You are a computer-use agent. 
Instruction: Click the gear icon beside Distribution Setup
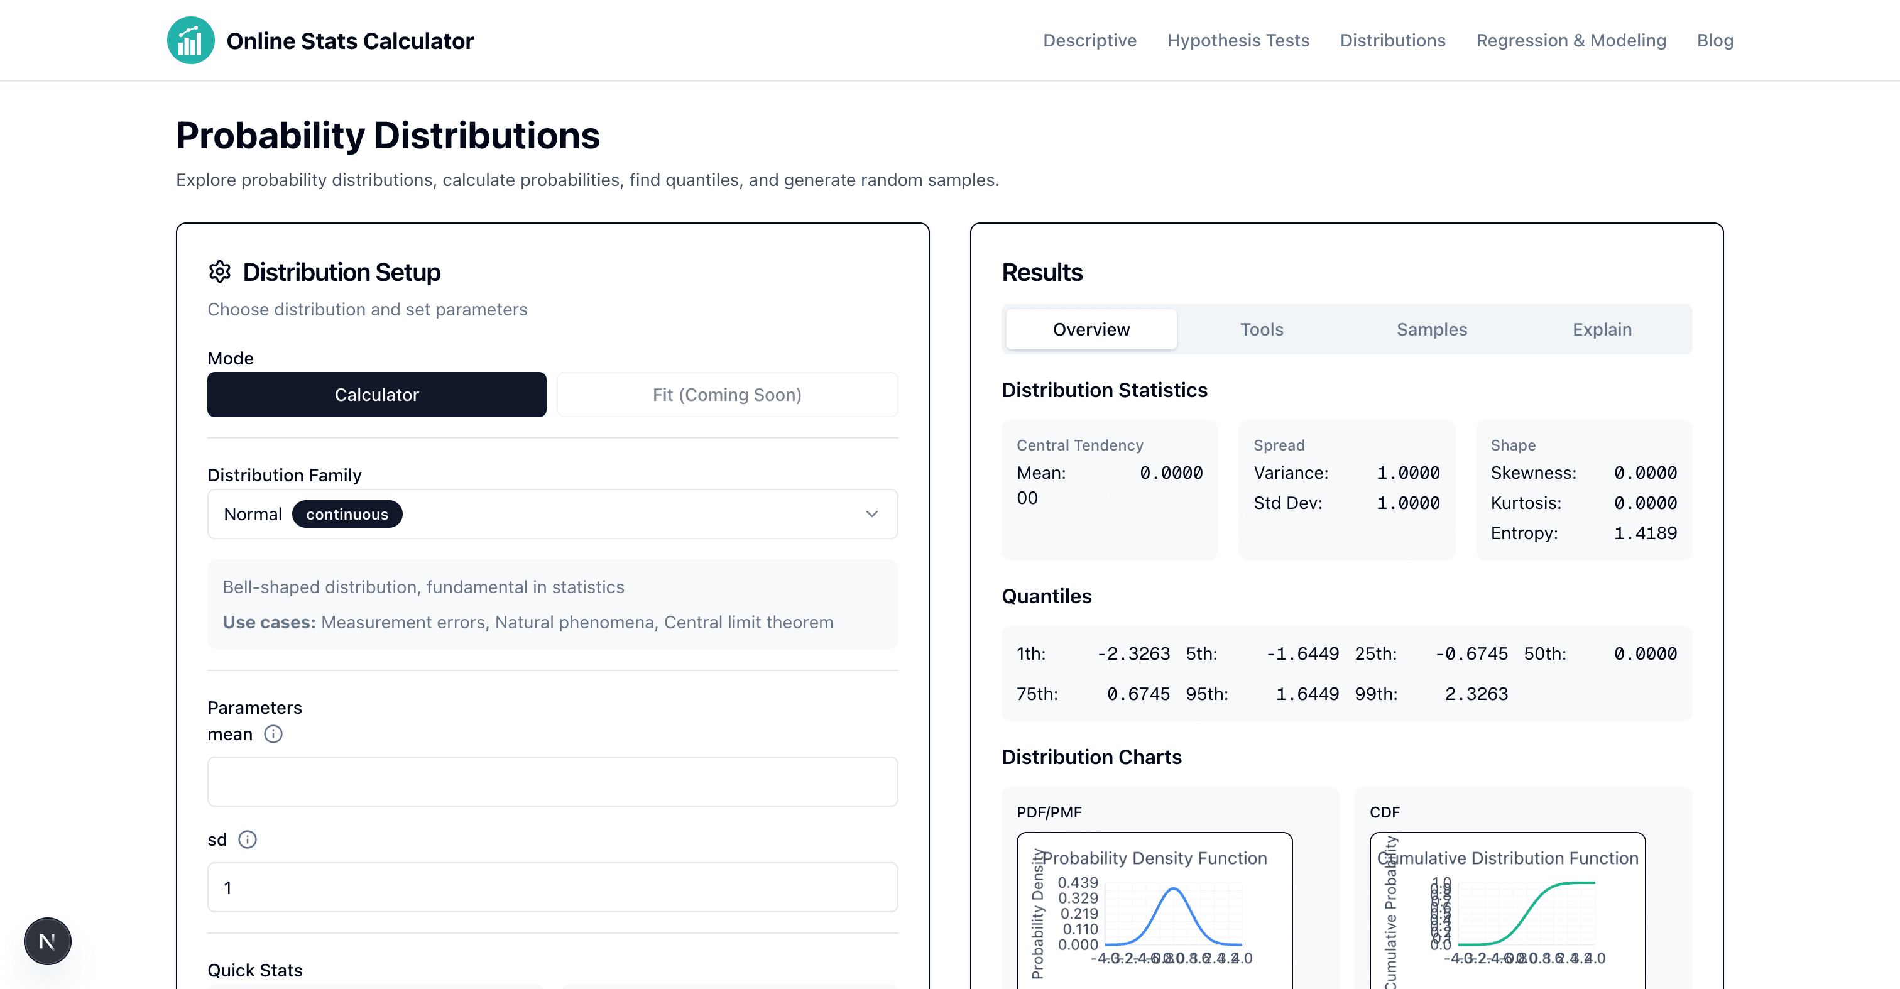click(220, 271)
